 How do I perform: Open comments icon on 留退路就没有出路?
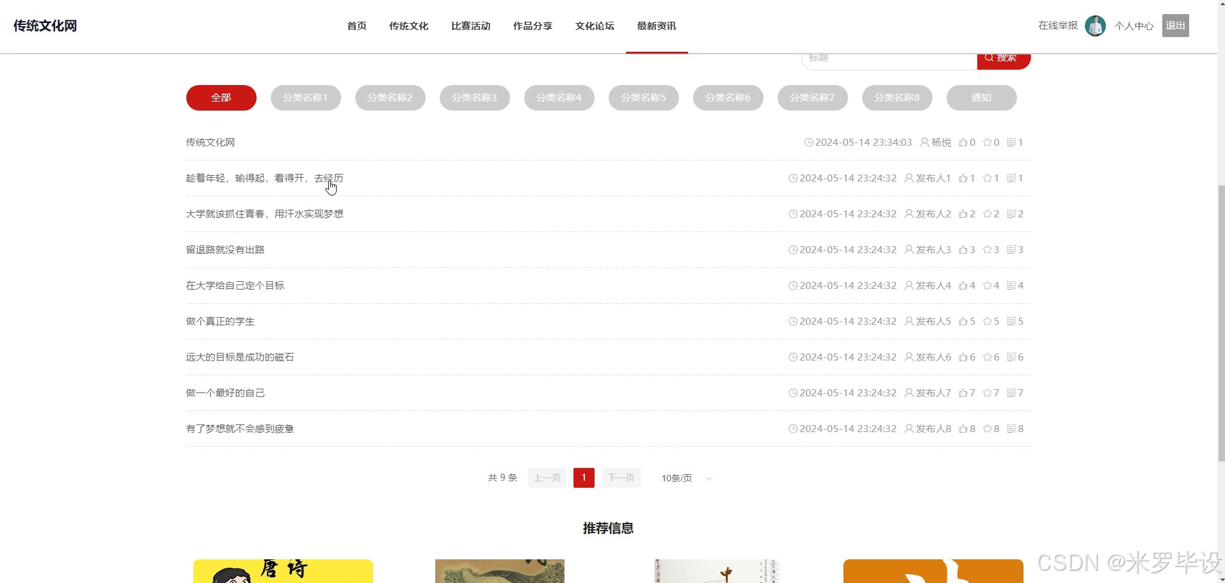(1012, 249)
